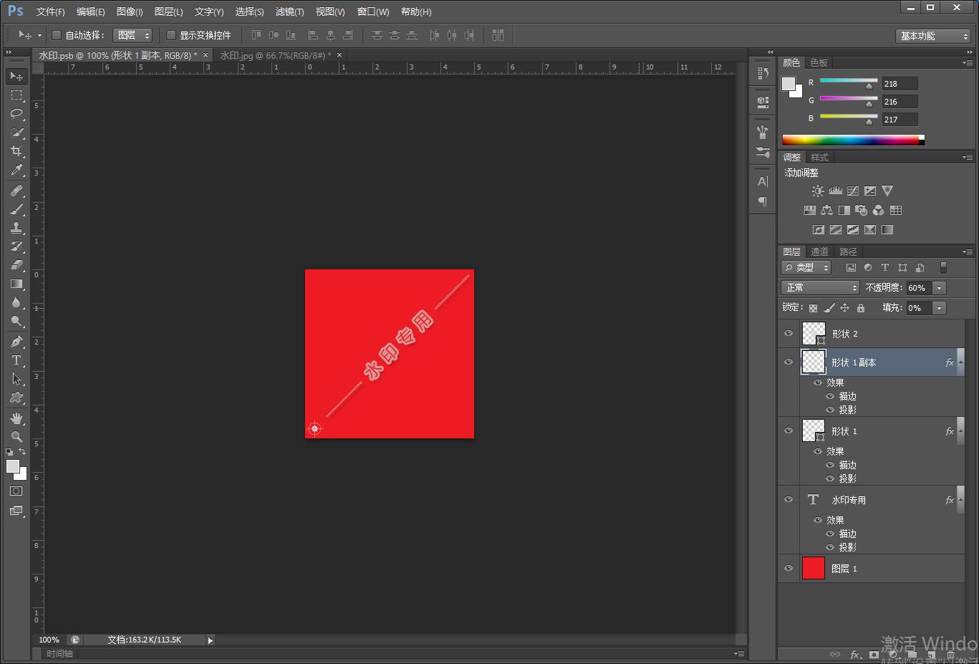979x664 pixels.
Task: Switch to the 色板 tab
Action: click(819, 62)
